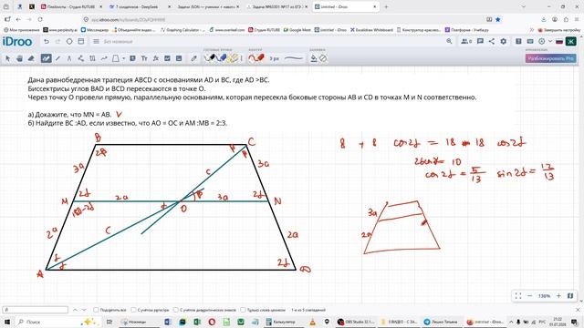Toggle 'С учётом диакритических знаков' checkbox
584x328 pixels.
176,310
